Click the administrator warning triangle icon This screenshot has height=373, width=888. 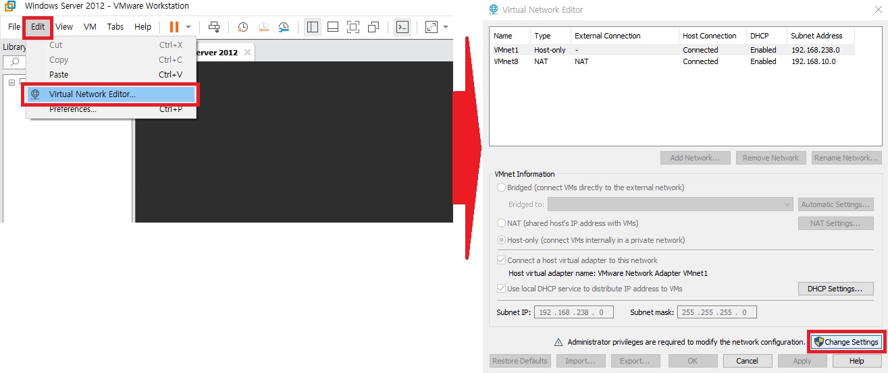[558, 342]
